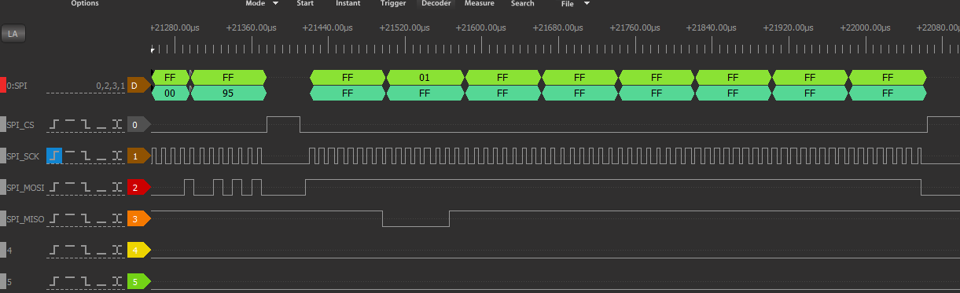
Task: Change the SPI_MOSI channel color swatch
Action: 2,188
